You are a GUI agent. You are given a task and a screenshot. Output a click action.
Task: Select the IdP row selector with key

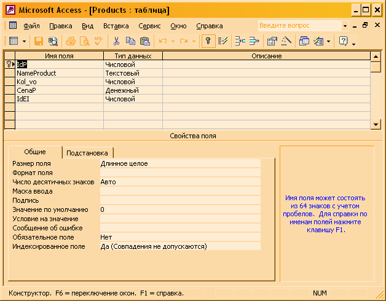[x=10, y=64]
